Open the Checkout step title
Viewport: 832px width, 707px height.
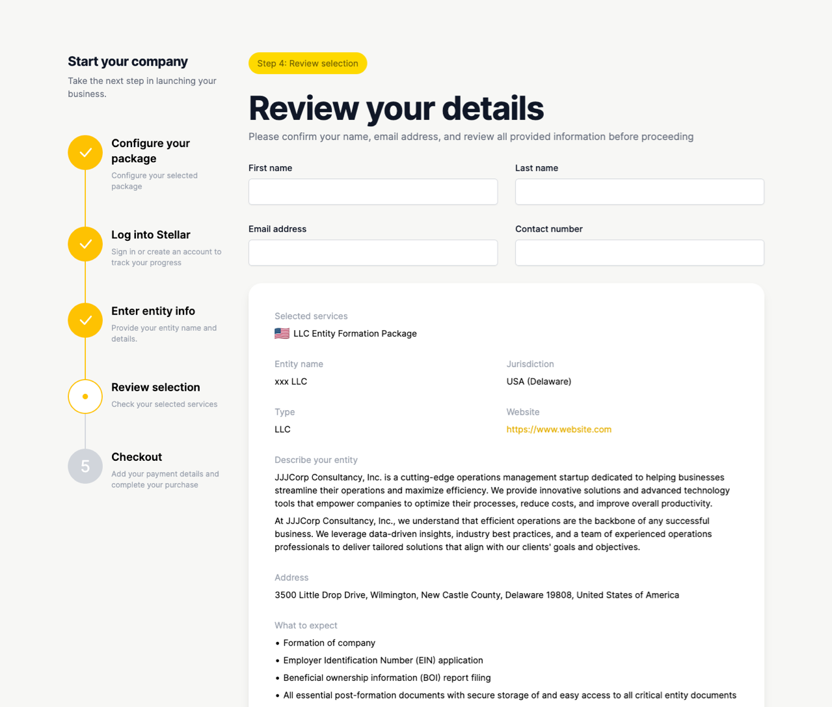(137, 457)
